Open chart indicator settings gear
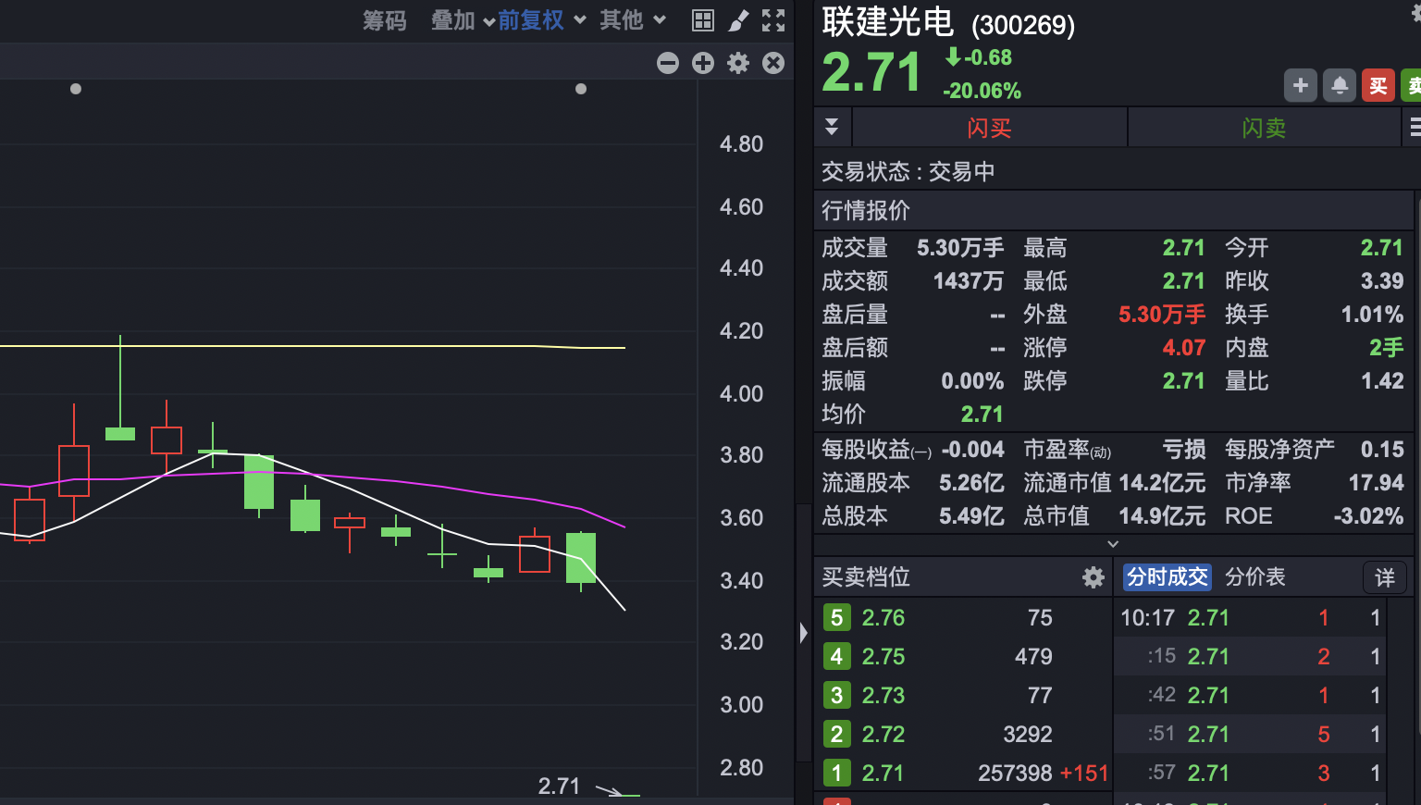The image size is (1421, 805). (x=737, y=63)
